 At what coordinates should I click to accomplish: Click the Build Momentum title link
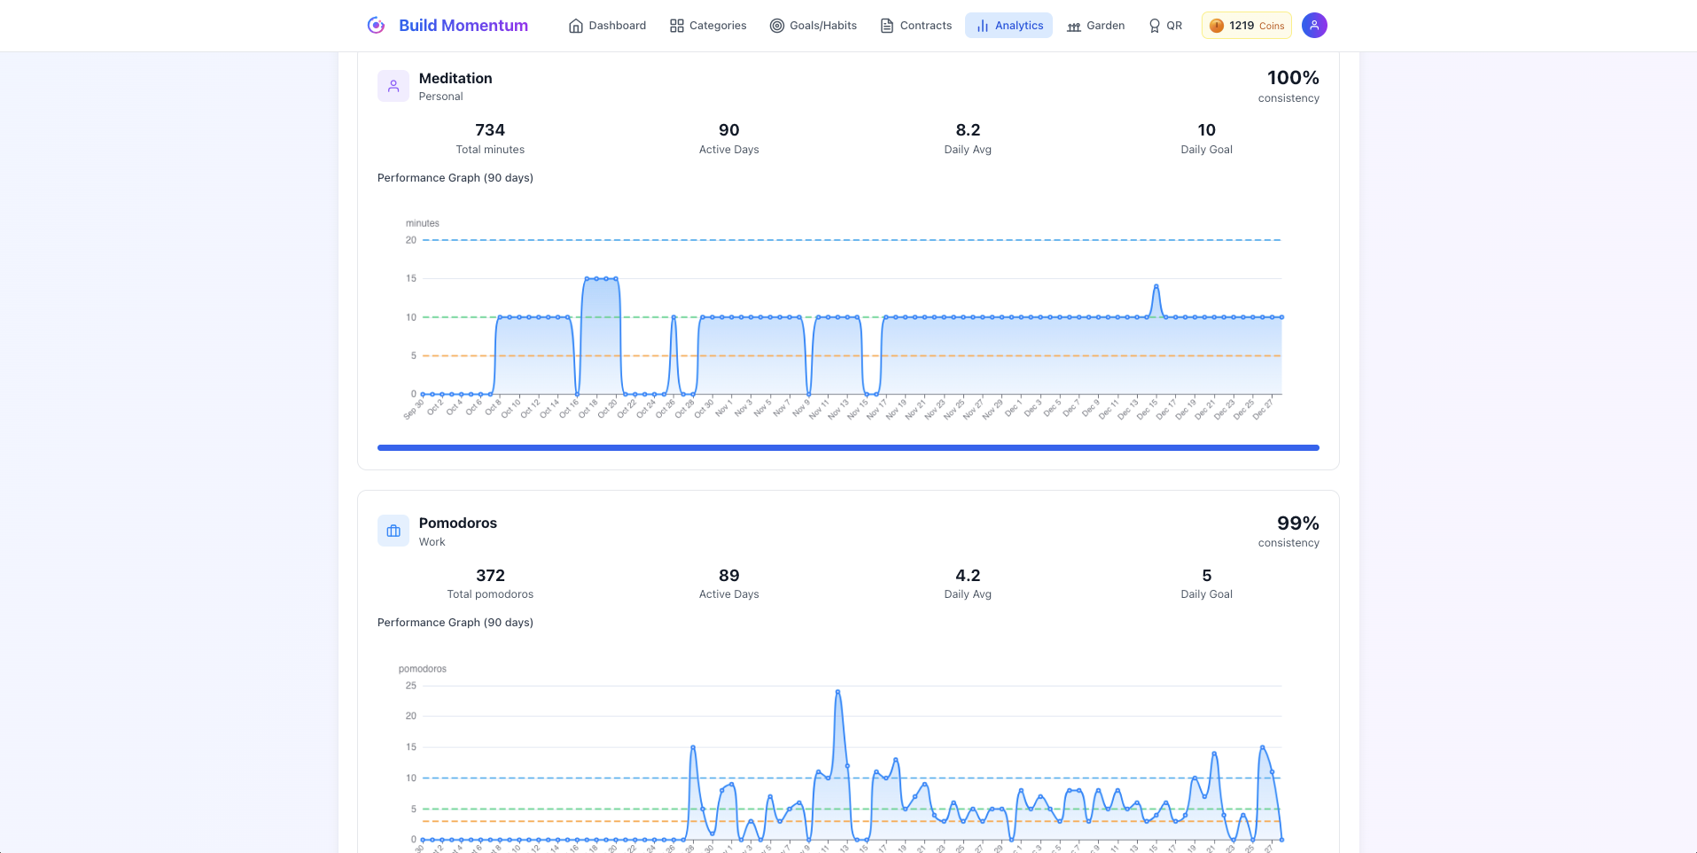pyautogui.click(x=463, y=26)
